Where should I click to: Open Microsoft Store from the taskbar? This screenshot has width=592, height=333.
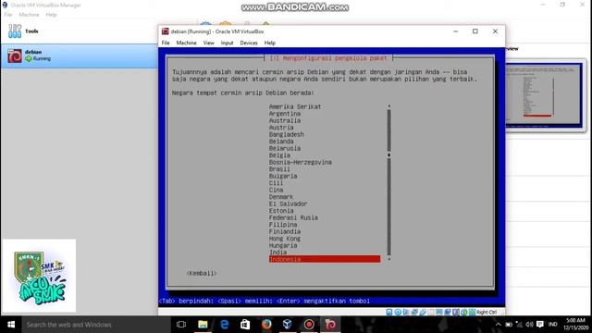click(245, 325)
